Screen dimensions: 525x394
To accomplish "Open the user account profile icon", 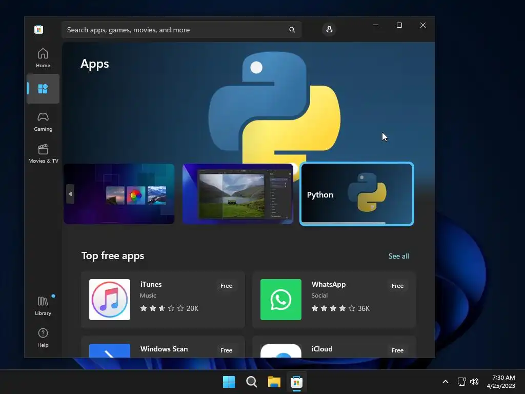I will (329, 29).
